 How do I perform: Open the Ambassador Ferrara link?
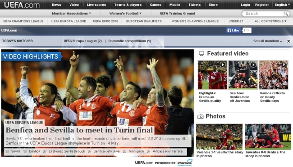pyautogui.click(x=167, y=151)
